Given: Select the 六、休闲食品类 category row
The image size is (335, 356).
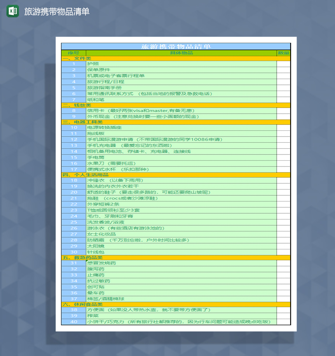Looking at the screenshot, I should pos(176,304).
